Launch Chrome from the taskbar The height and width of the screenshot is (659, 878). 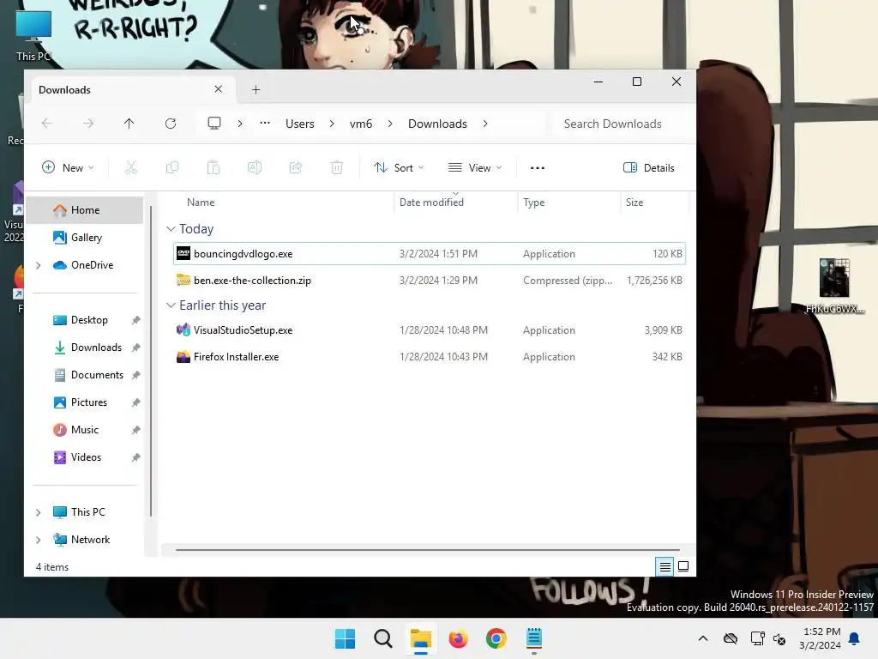(x=496, y=638)
